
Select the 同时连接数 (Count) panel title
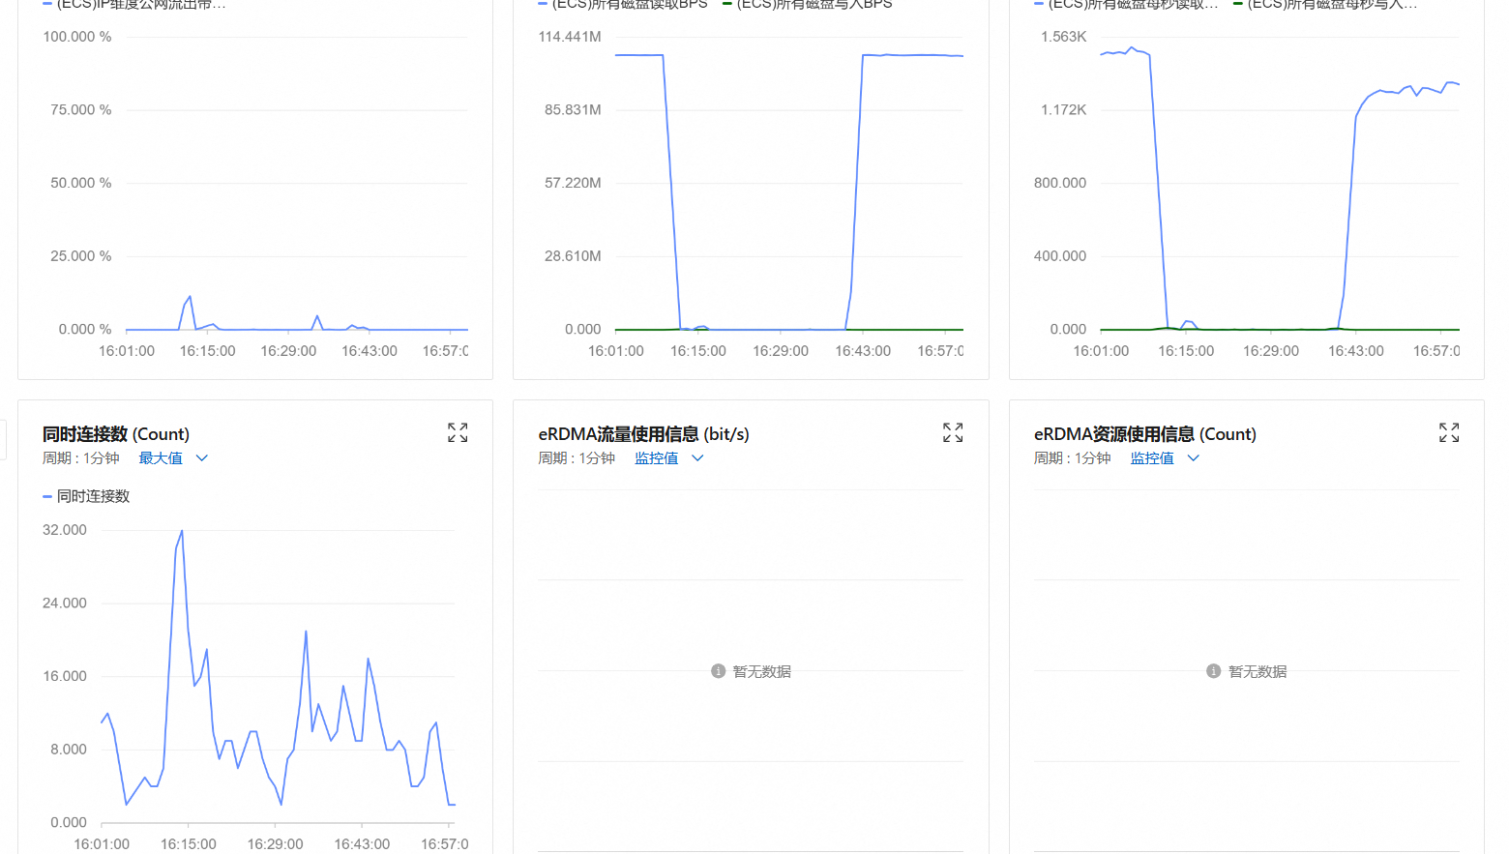pos(116,434)
